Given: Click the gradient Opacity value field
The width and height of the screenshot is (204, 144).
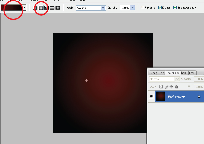Looking at the screenshot, I should [125, 8].
